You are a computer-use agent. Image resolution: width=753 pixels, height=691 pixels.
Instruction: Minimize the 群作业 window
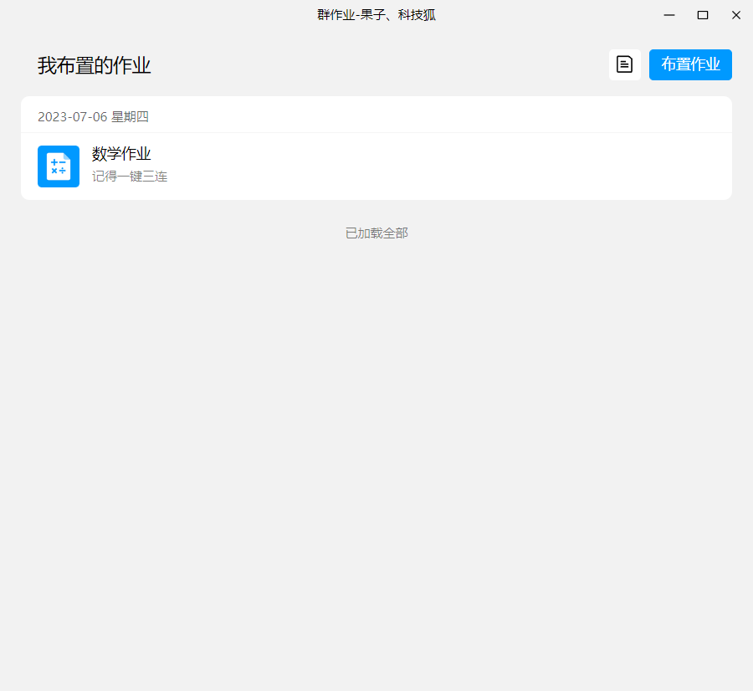pos(669,15)
